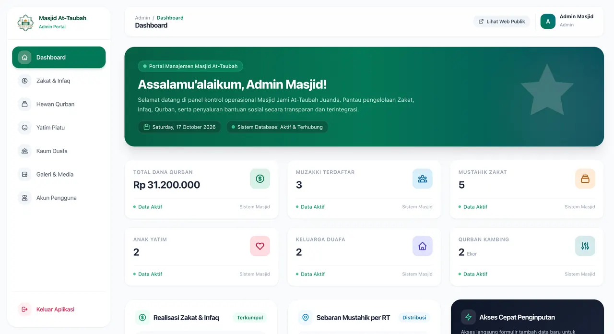Open the Dashboard sidebar item
The height and width of the screenshot is (334, 614).
(x=59, y=57)
